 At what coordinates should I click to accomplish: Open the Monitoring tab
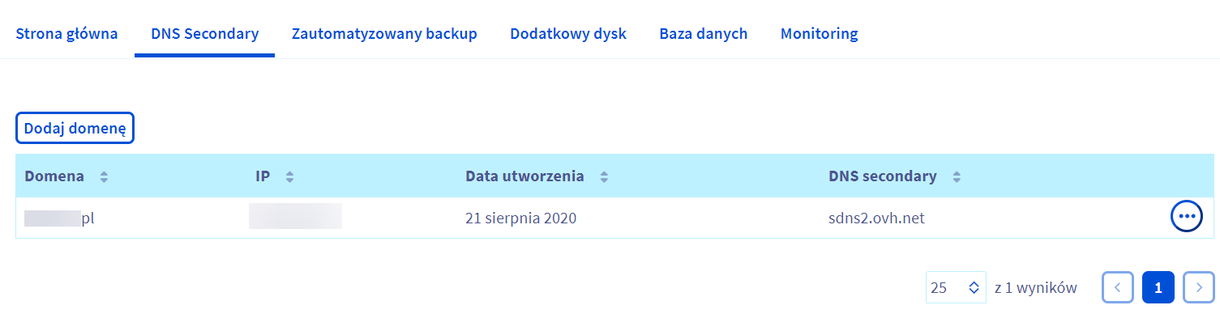[819, 34]
